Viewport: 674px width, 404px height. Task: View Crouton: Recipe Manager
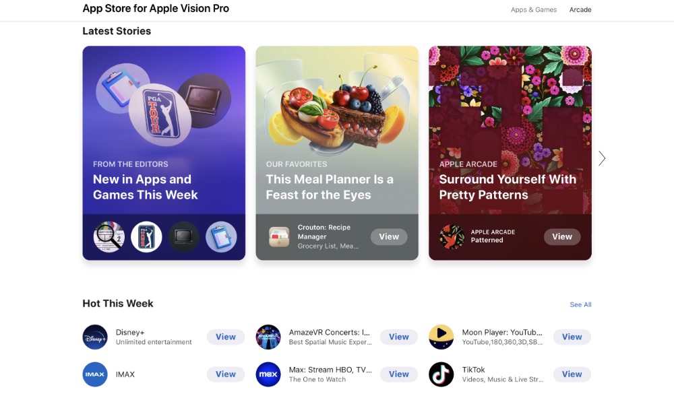pos(389,237)
